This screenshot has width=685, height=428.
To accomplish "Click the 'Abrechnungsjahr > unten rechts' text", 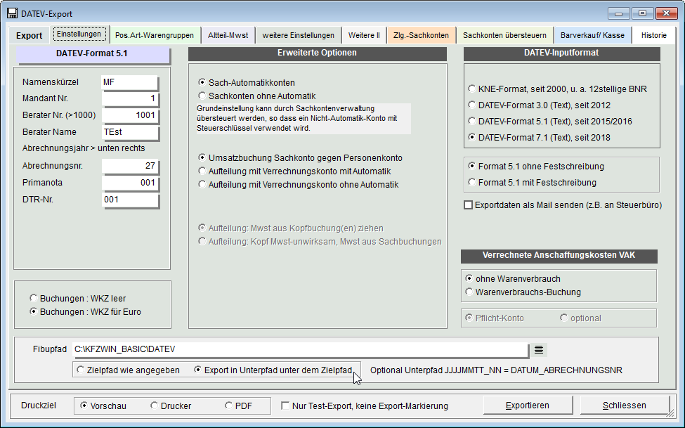I will [x=84, y=148].
